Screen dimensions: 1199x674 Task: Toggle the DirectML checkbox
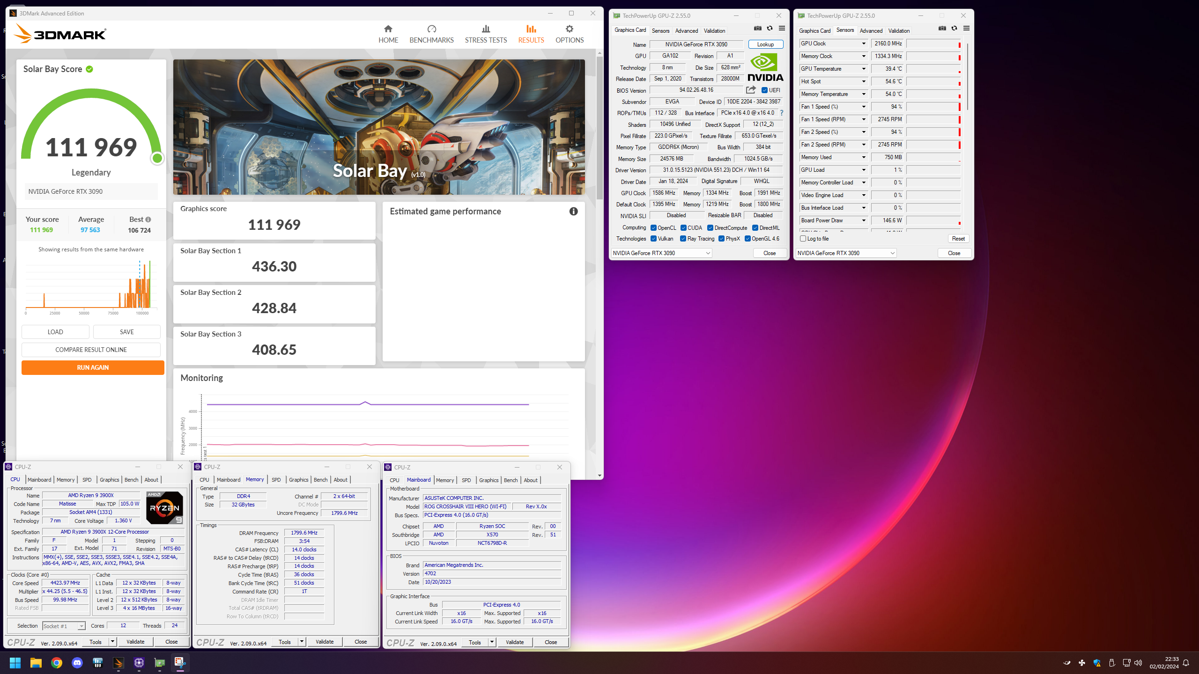click(755, 228)
